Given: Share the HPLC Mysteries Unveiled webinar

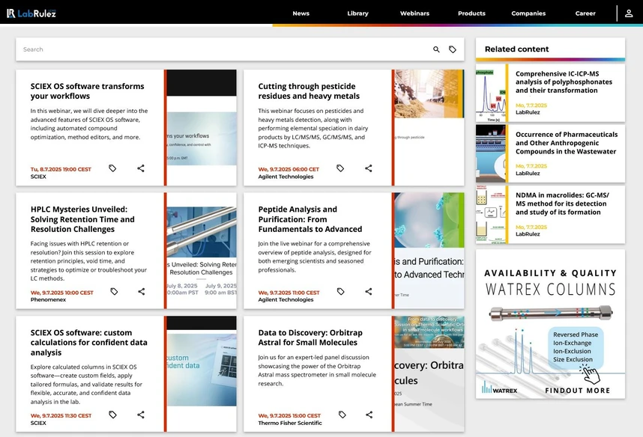Looking at the screenshot, I should click(x=141, y=292).
